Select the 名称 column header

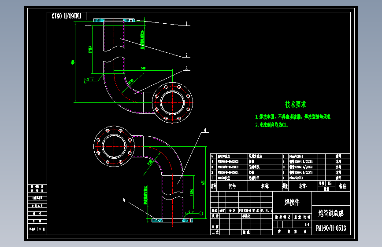tap(265, 186)
